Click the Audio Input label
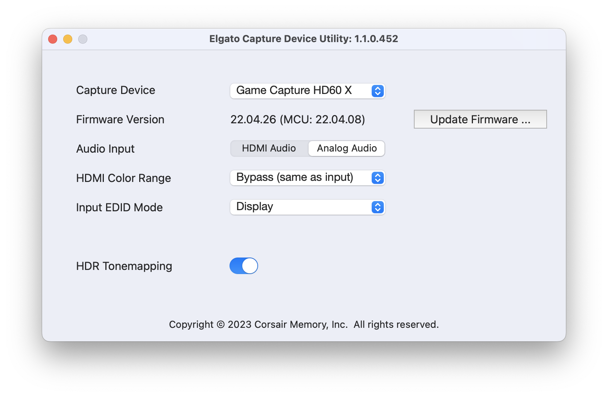The height and width of the screenshot is (397, 608). (x=105, y=149)
